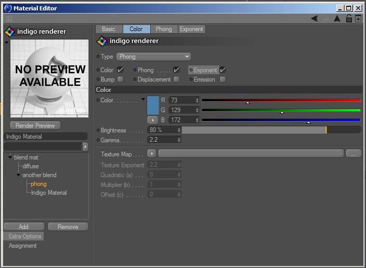Viewport: 366px width, 268px height.
Task: Open the Assignment section
Action: [23, 246]
